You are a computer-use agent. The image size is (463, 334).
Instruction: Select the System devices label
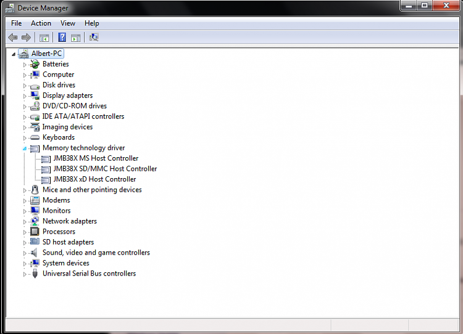[x=66, y=263]
